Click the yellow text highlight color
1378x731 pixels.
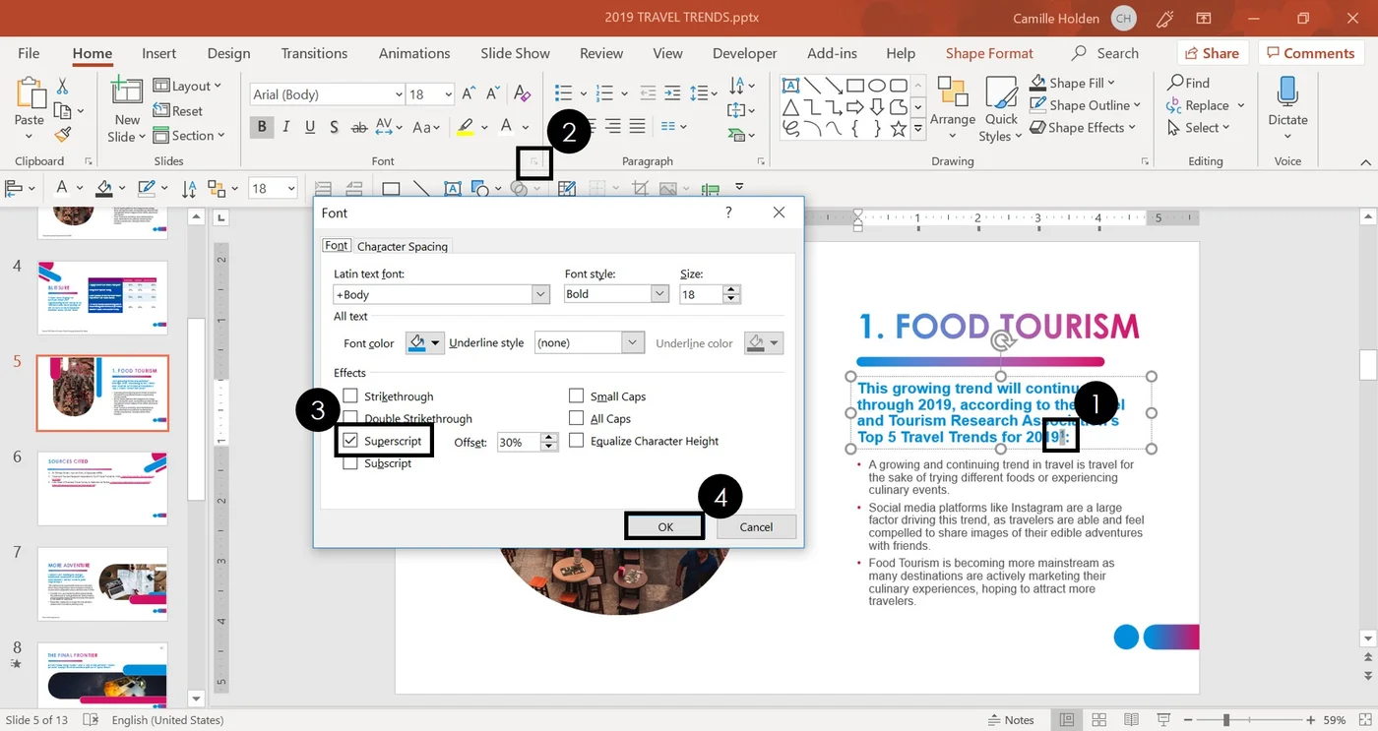pos(465,127)
